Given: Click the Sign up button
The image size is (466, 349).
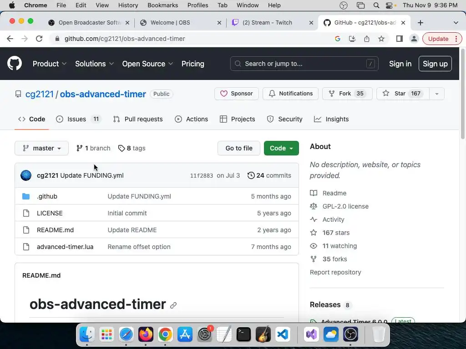Looking at the screenshot, I should point(435,64).
